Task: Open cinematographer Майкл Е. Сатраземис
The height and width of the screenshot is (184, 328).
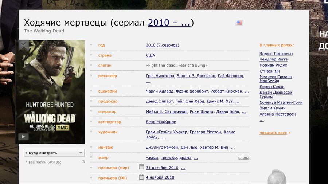Action: click(x=167, y=111)
